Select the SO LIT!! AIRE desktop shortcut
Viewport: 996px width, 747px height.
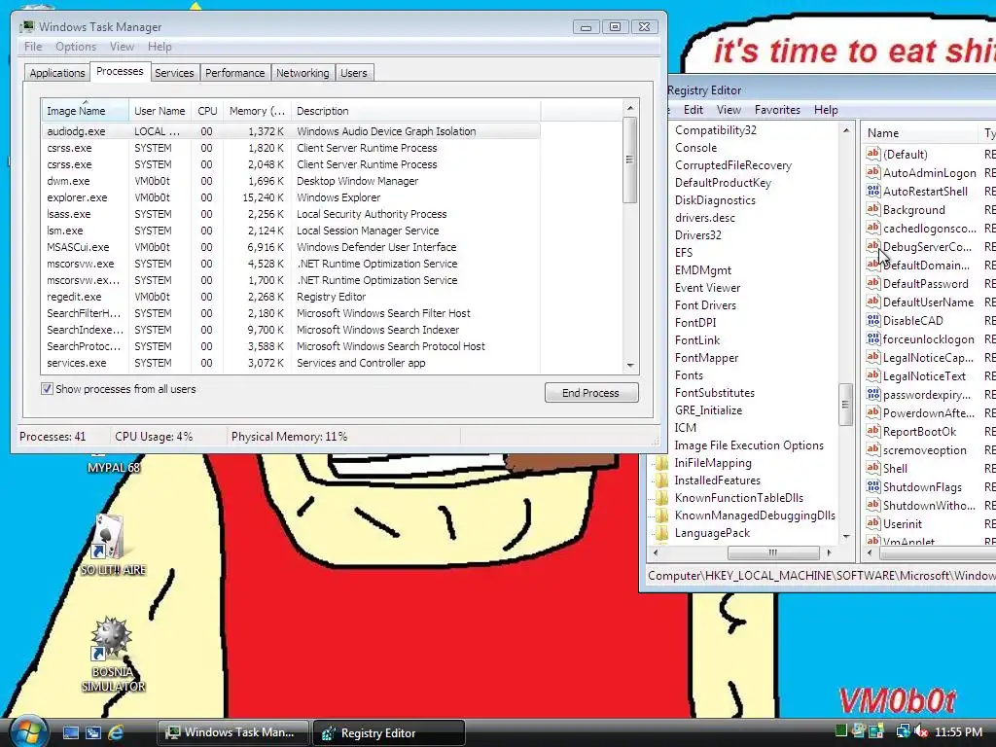point(113,545)
